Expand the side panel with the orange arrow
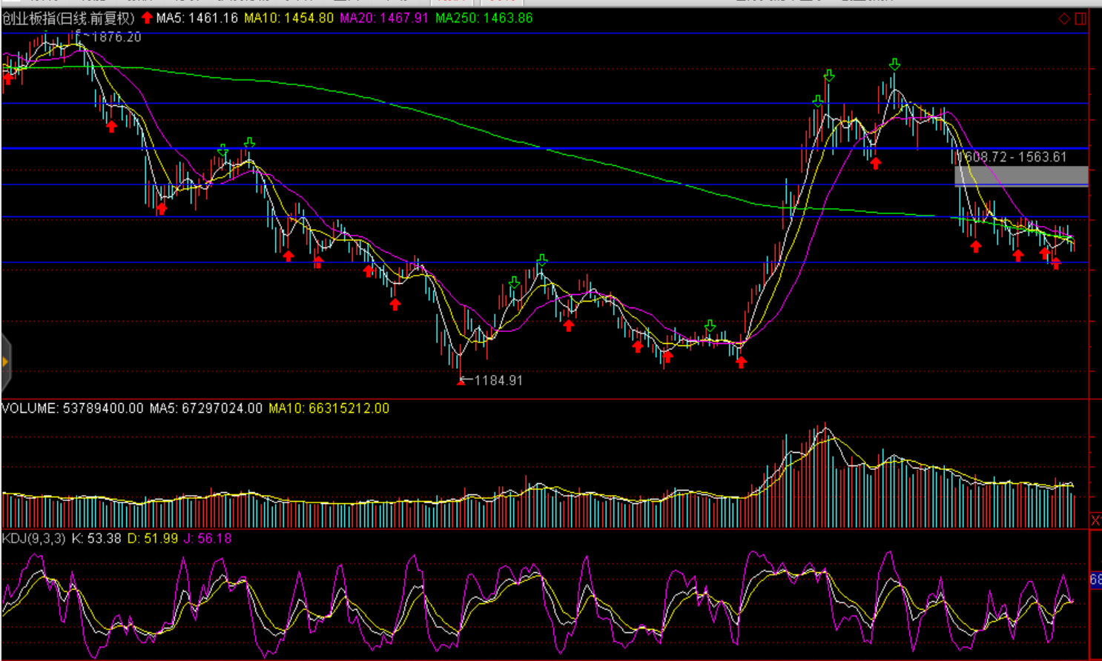This screenshot has height=661, width=1102. click(x=5, y=362)
